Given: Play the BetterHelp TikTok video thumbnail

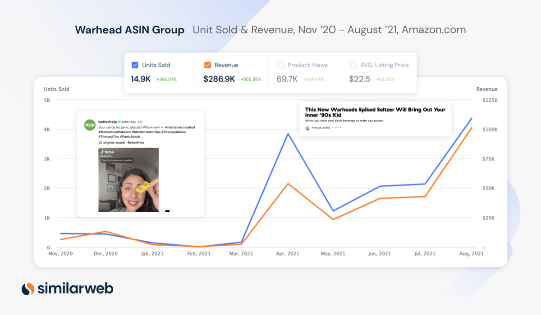Looking at the screenshot, I should coord(128,180).
